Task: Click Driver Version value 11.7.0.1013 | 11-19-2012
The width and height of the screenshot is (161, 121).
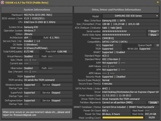Action: pos(117,96)
